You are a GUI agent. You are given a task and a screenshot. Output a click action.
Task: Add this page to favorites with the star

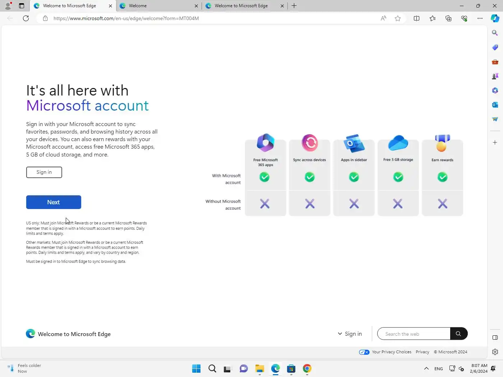(397, 18)
